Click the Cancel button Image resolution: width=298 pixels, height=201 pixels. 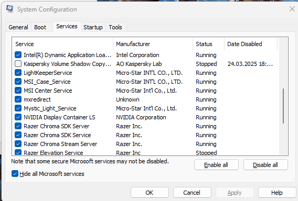pyautogui.click(x=192, y=193)
